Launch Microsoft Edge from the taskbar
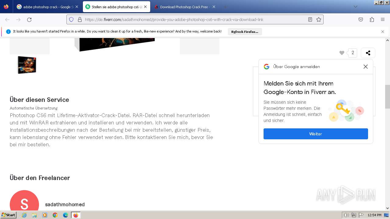This screenshot has height=219, width=390. (x=66, y=215)
